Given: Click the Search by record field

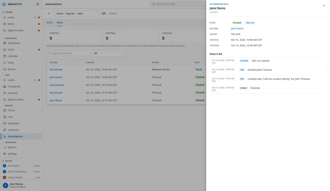Looking at the screenshot, I should tap(69, 53).
